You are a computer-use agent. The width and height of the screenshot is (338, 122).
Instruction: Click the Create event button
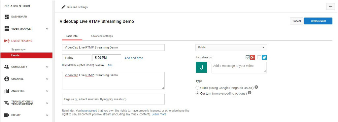[318, 21]
